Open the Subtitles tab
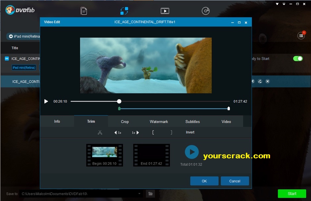This screenshot has width=311, height=201. click(193, 122)
